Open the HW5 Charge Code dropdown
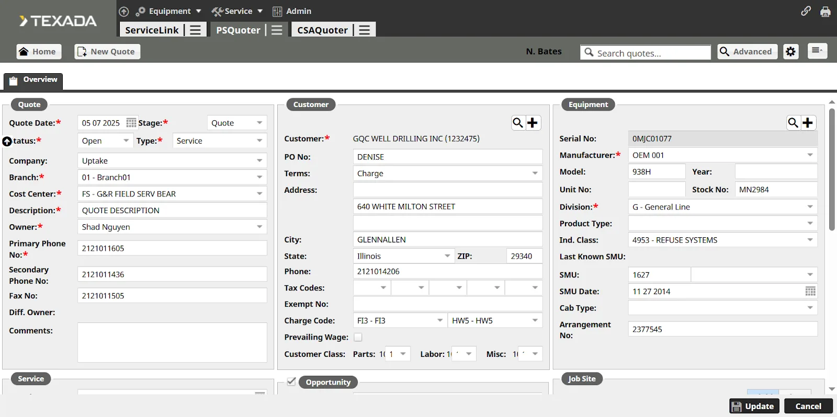 pyautogui.click(x=495, y=320)
